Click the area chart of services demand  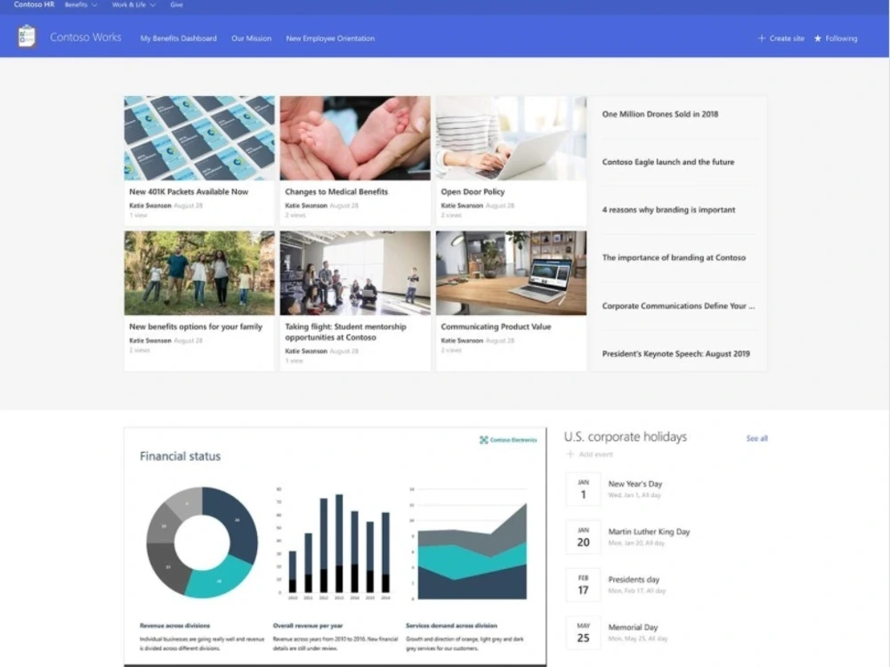(469, 543)
